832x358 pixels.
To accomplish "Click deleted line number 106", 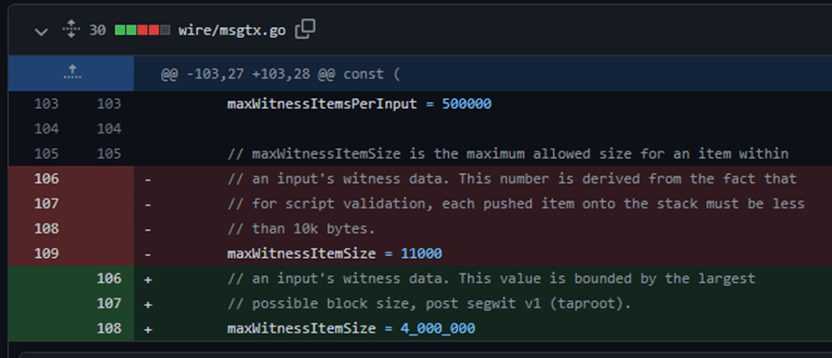I will click(x=46, y=179).
